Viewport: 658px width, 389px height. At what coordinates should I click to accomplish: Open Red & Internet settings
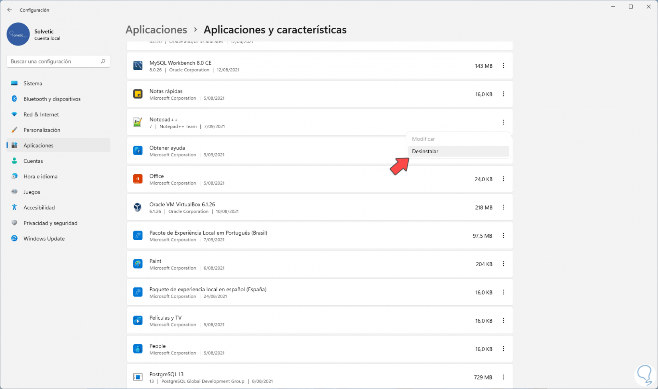[x=58, y=115]
